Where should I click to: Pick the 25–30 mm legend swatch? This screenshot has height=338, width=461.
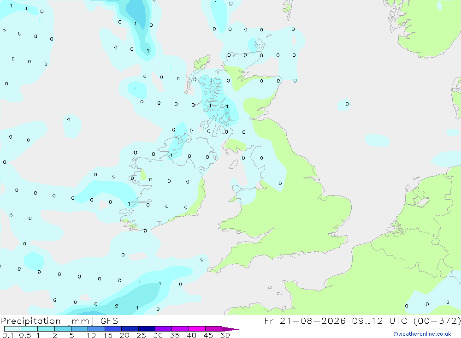(147, 329)
